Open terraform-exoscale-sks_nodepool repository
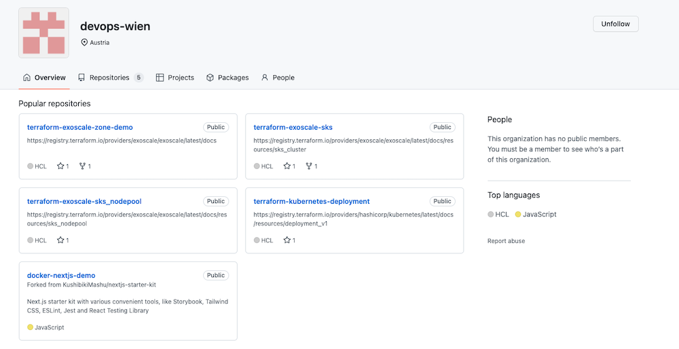This screenshot has height=349, width=679. (x=84, y=202)
